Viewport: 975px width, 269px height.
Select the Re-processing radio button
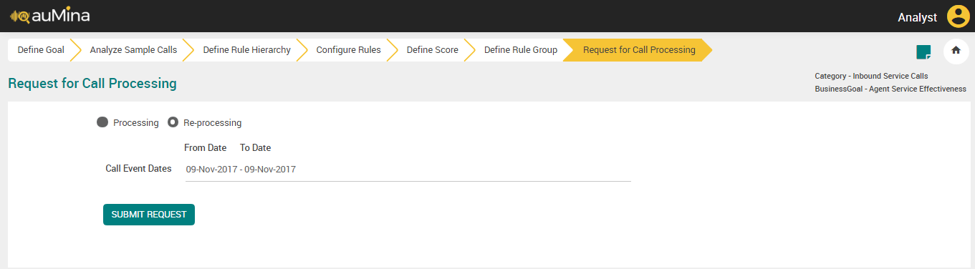(173, 122)
